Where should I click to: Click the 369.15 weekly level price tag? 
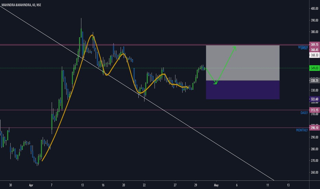(x=315, y=44)
